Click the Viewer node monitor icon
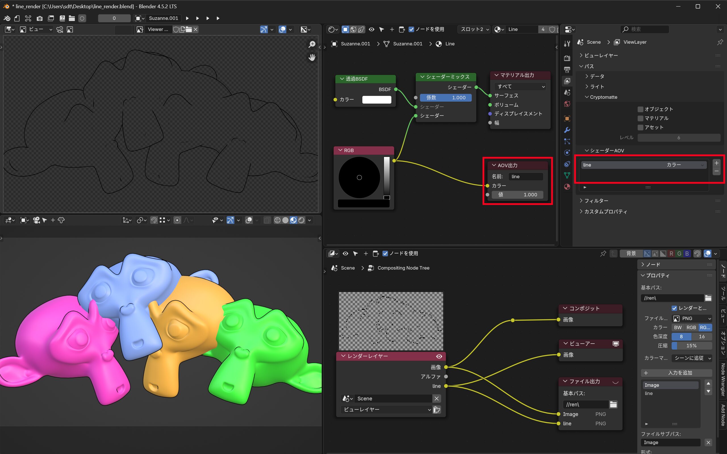This screenshot has width=727, height=454. coord(616,344)
